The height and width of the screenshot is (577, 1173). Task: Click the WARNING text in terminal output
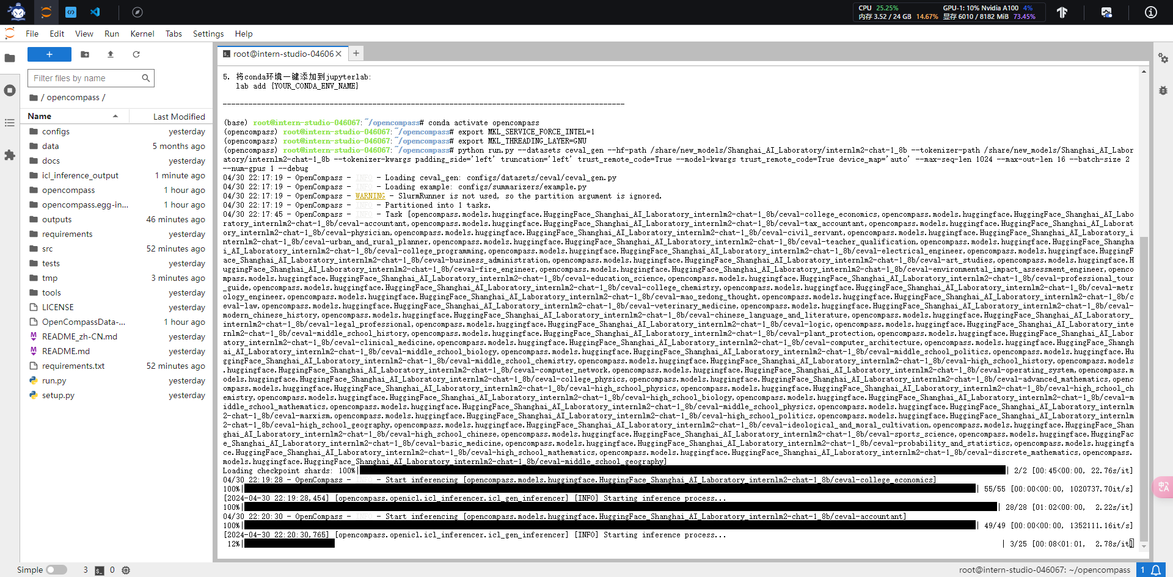point(370,196)
